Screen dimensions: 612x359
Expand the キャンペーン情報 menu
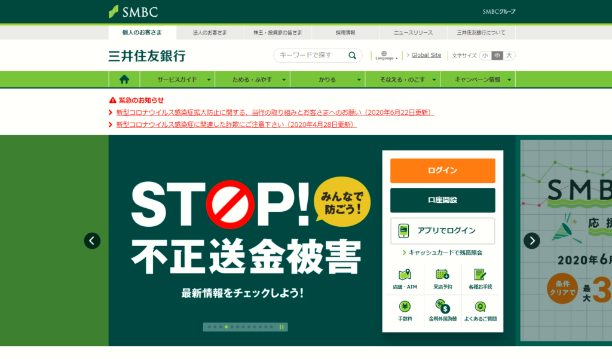(478, 80)
